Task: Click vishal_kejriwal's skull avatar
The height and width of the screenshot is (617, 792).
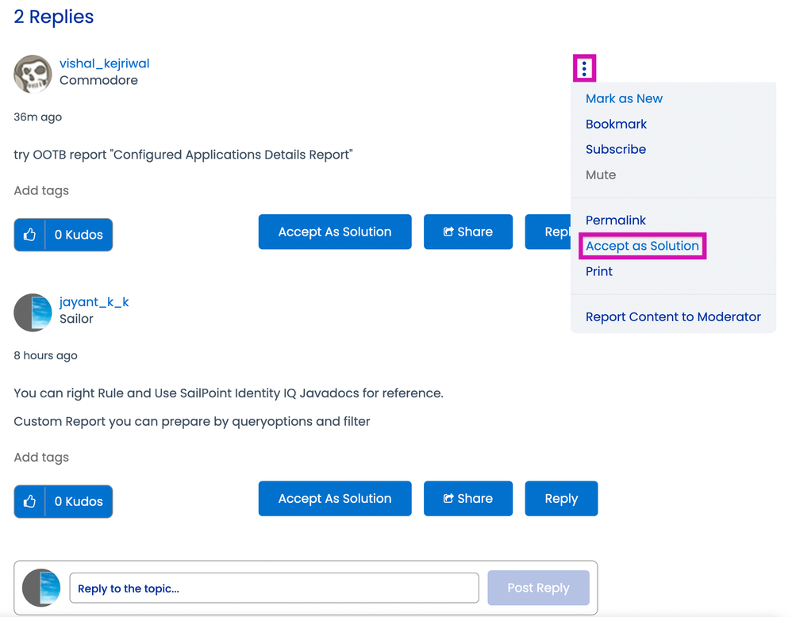Action: click(x=33, y=74)
